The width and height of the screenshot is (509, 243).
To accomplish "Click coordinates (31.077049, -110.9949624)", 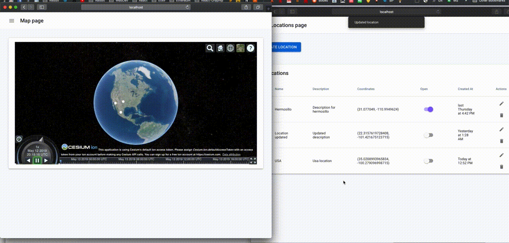I will point(378,109).
